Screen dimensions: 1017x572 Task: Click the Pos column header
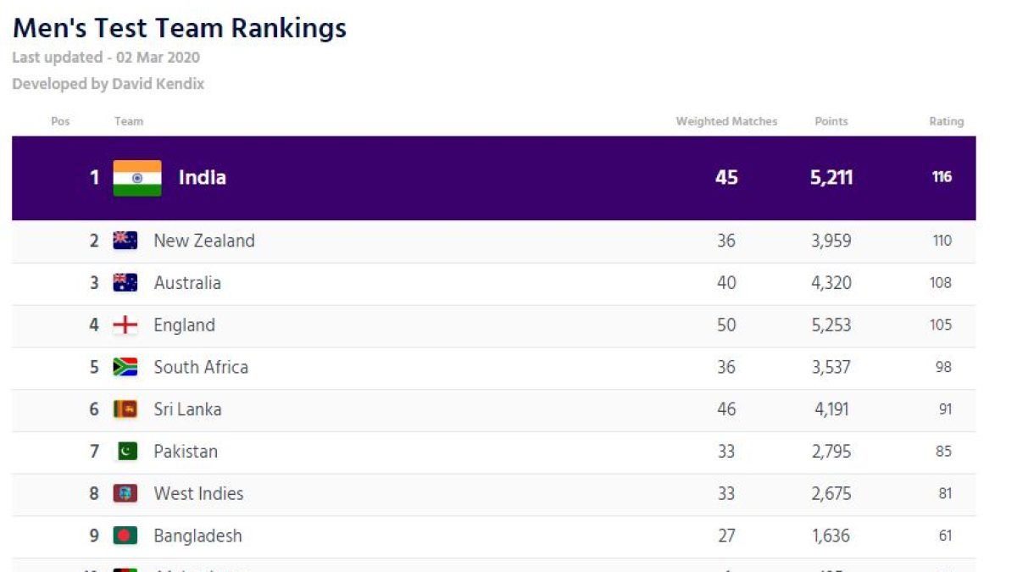(x=60, y=121)
